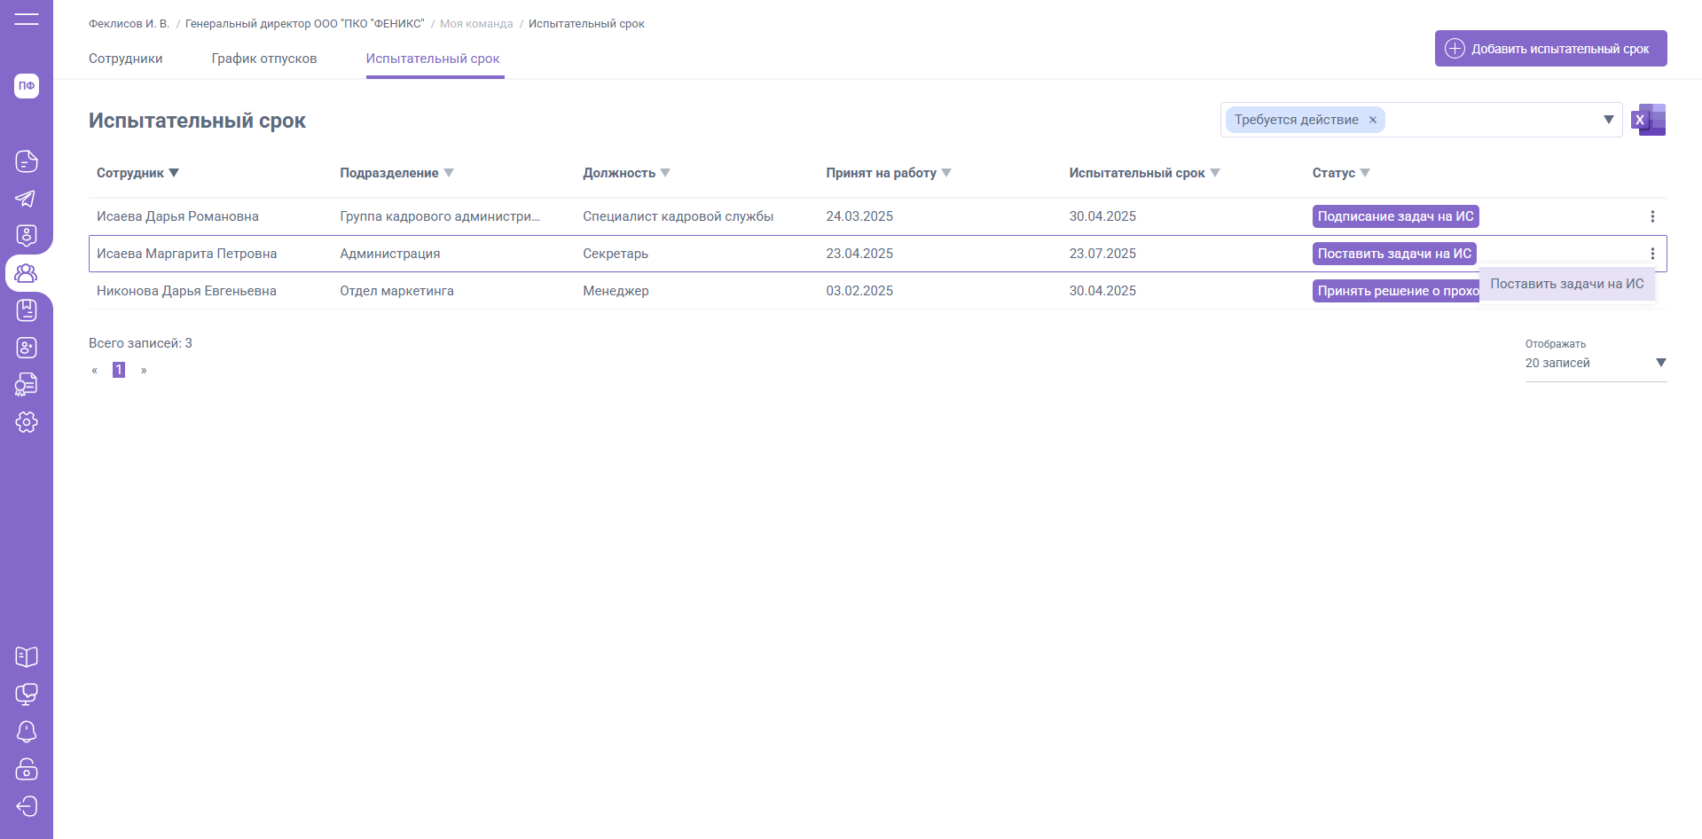Viewport: 1702px width, 839px height.
Task: Select 'Поставить задачи на ИС' popup menu item
Action: [x=1566, y=284]
